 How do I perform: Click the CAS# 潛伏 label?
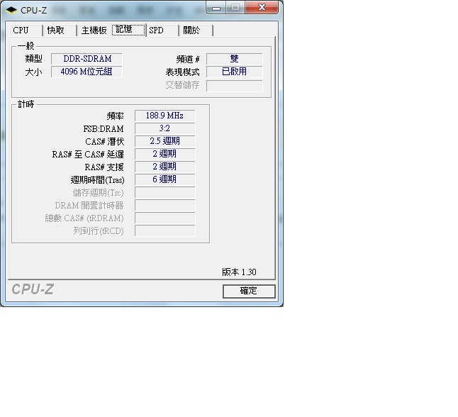coord(104,142)
